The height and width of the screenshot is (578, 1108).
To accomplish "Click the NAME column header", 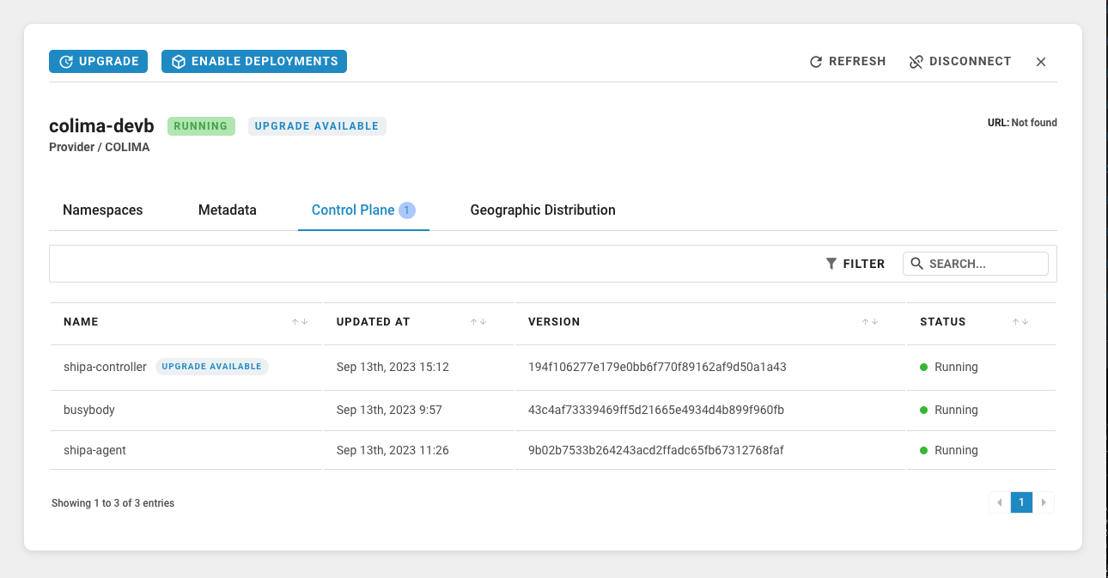I will (x=81, y=322).
